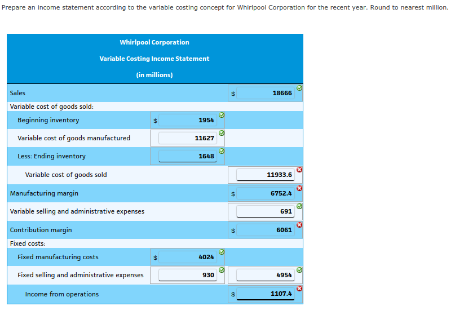Click green check beside Fixed manufacturing costs value
This screenshot has width=455, height=315.
click(x=222, y=252)
